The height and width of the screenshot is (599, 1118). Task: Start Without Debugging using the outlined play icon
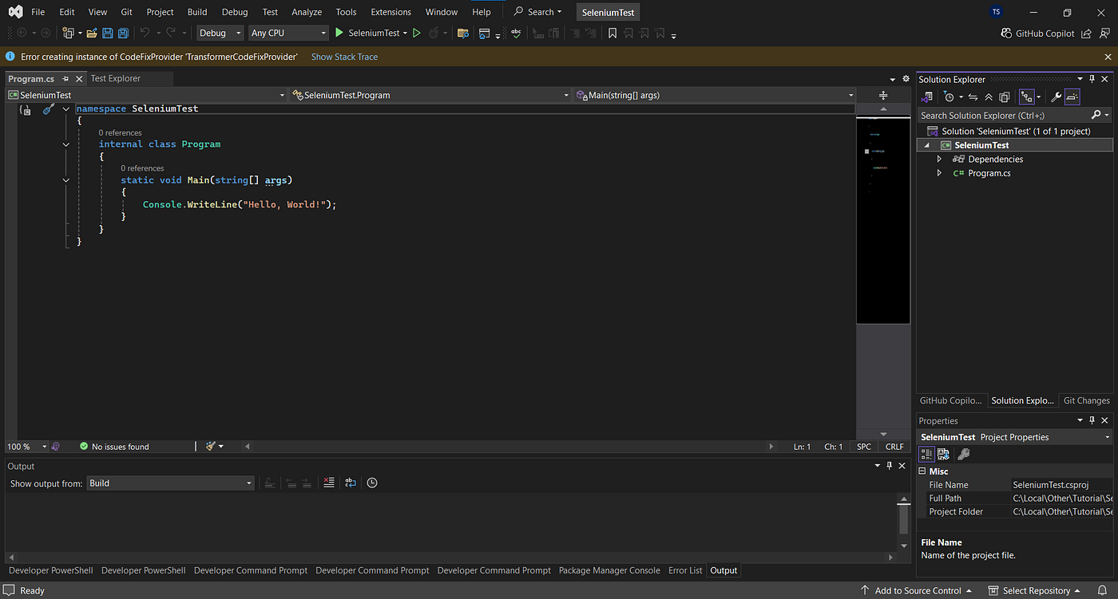pos(416,33)
